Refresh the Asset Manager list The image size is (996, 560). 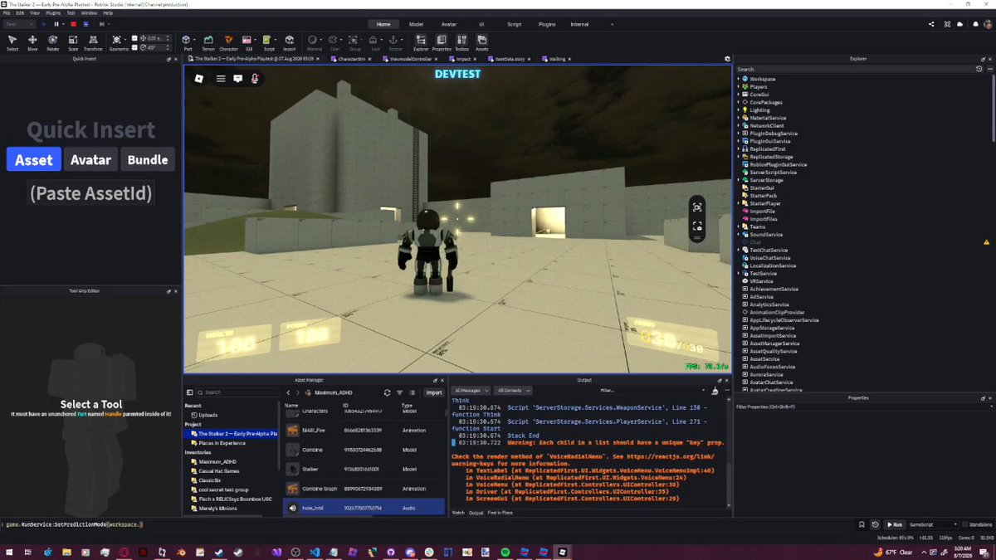[387, 392]
